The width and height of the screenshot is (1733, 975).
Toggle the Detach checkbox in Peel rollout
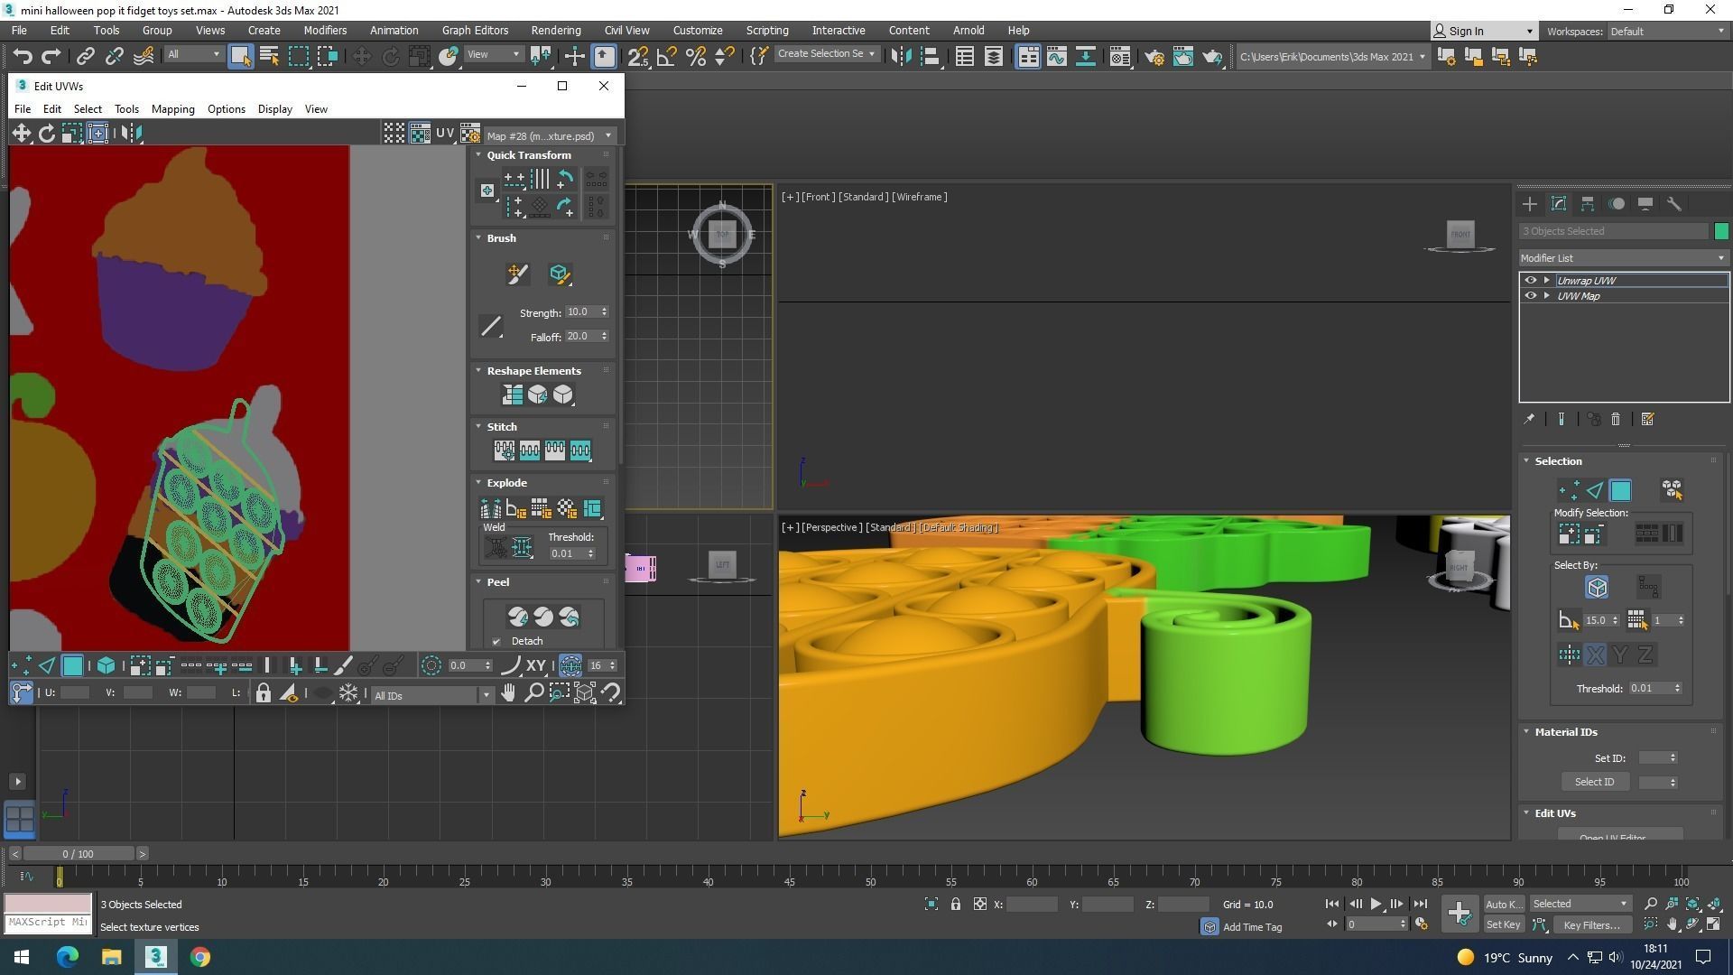click(496, 642)
